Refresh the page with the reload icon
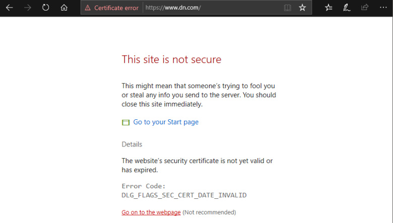The height and width of the screenshot is (223, 393). (46, 7)
